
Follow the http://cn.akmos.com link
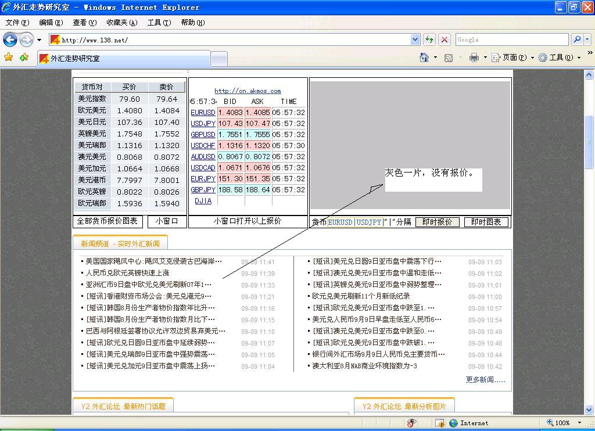pyautogui.click(x=248, y=91)
